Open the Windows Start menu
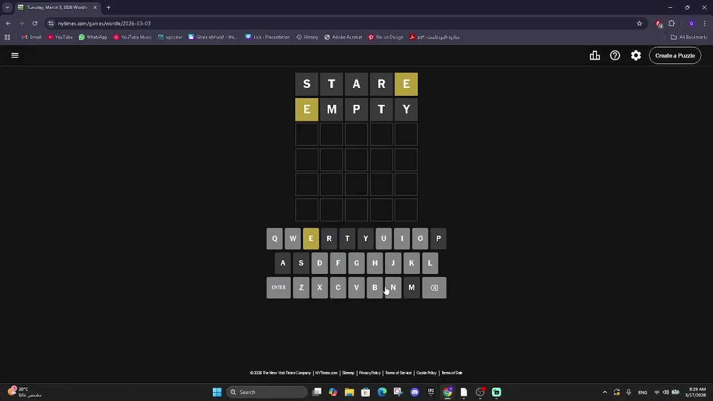Image resolution: width=713 pixels, height=401 pixels. click(x=217, y=392)
